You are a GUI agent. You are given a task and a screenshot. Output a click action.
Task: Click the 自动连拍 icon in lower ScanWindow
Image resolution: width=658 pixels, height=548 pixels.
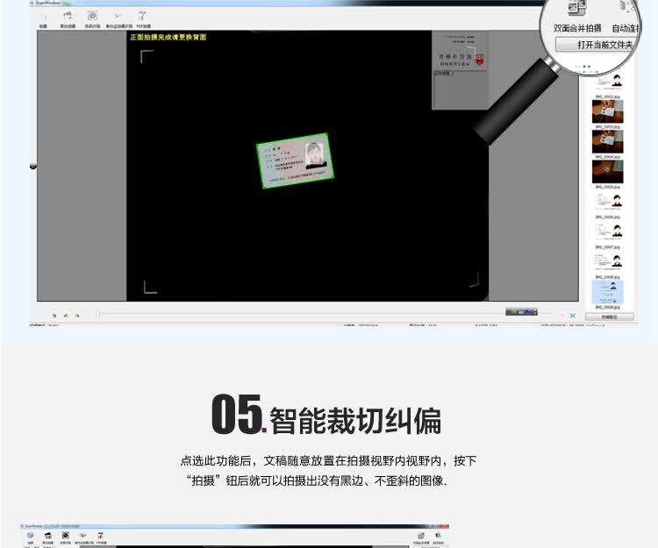[438, 536]
